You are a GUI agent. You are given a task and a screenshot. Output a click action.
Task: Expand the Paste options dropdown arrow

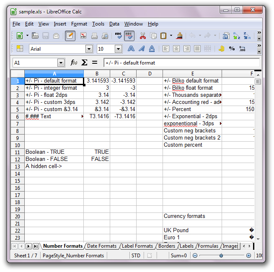click(x=171, y=36)
